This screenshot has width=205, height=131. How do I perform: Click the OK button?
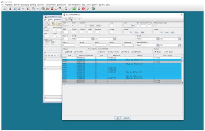click(x=118, y=118)
